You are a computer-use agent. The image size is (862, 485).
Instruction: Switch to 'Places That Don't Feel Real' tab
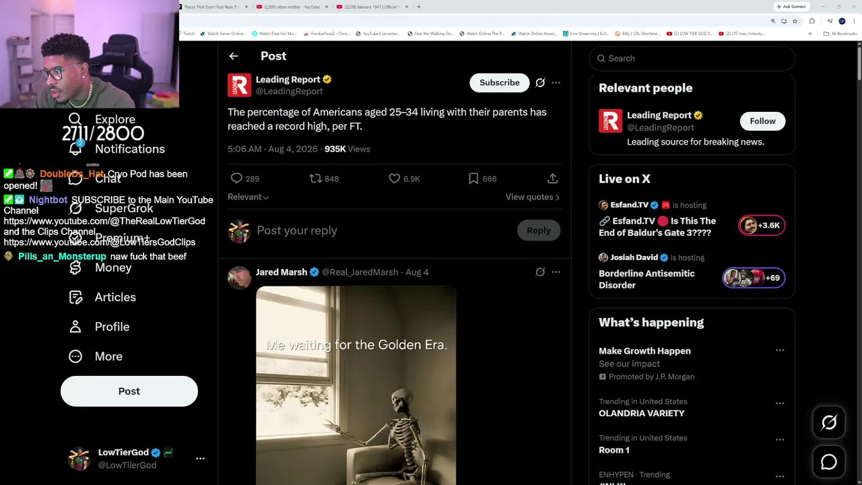coord(211,7)
